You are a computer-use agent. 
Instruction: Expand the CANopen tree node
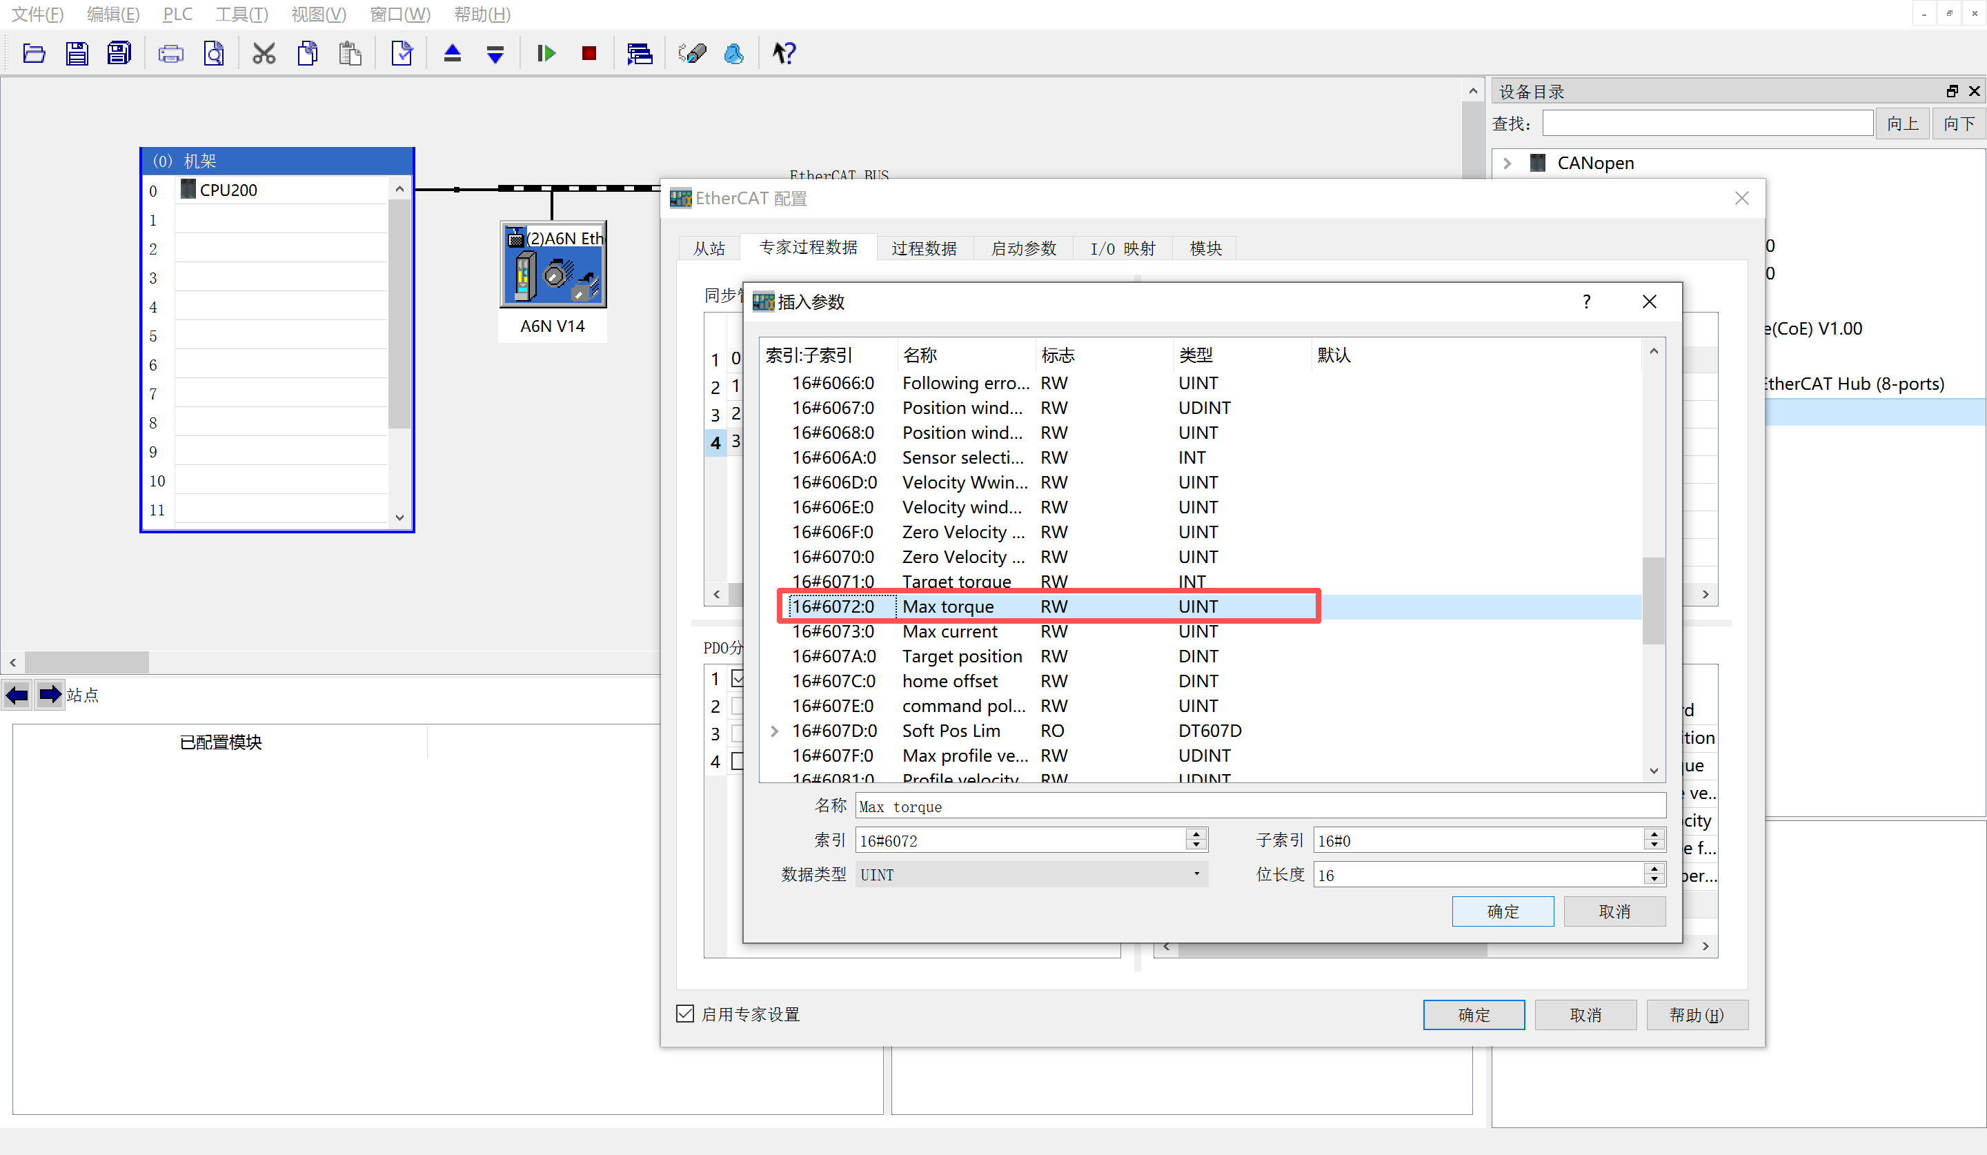tap(1507, 164)
